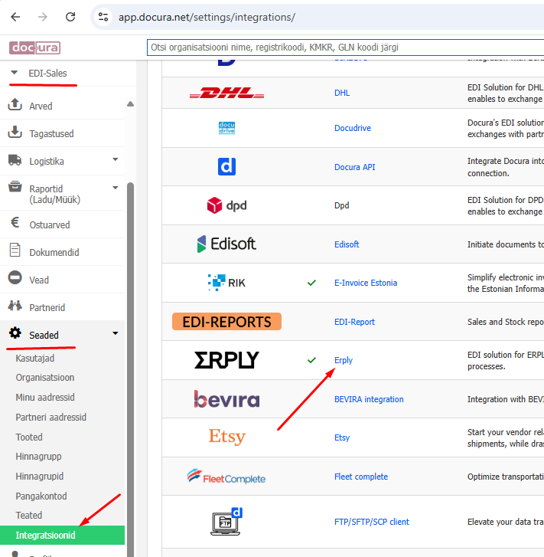
Task: Click the address bar URL
Action: 207,17
